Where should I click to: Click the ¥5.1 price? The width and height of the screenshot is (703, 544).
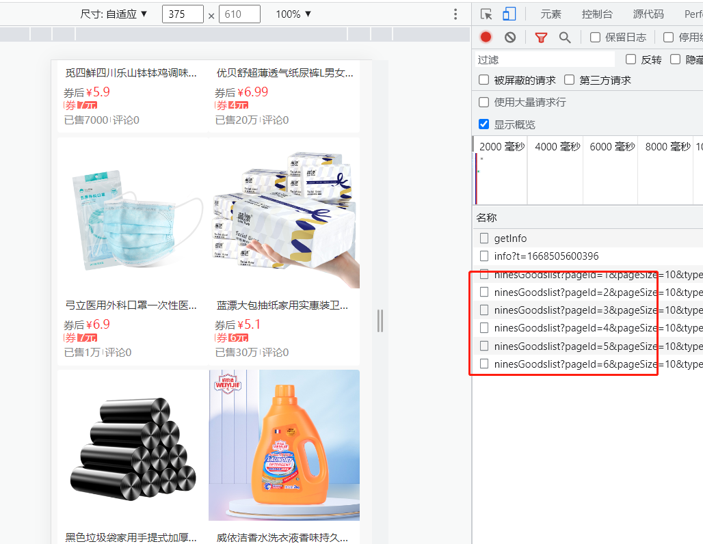249,325
